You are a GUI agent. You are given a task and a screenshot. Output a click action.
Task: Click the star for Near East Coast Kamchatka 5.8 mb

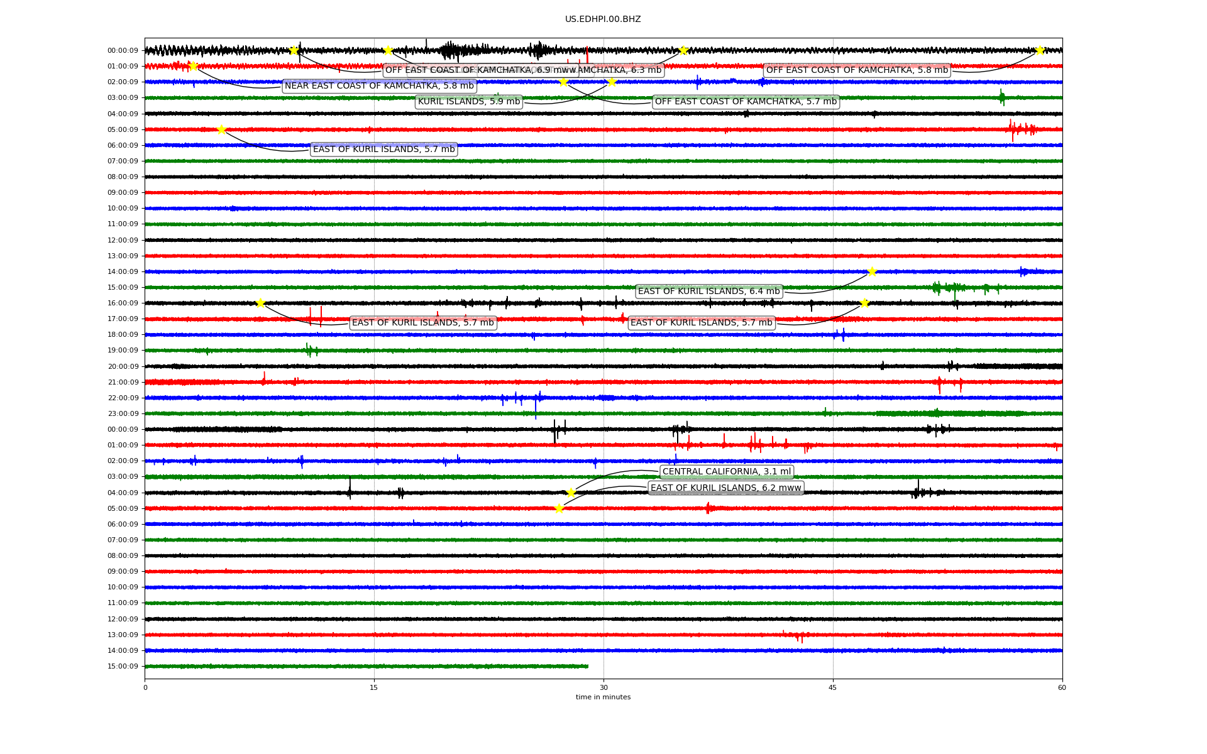pos(193,66)
